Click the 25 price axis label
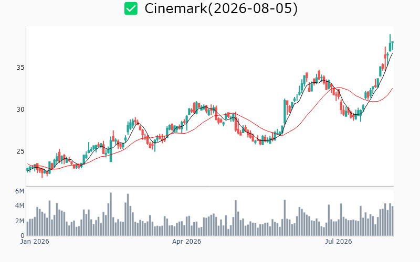The height and width of the screenshot is (262, 420). point(20,151)
